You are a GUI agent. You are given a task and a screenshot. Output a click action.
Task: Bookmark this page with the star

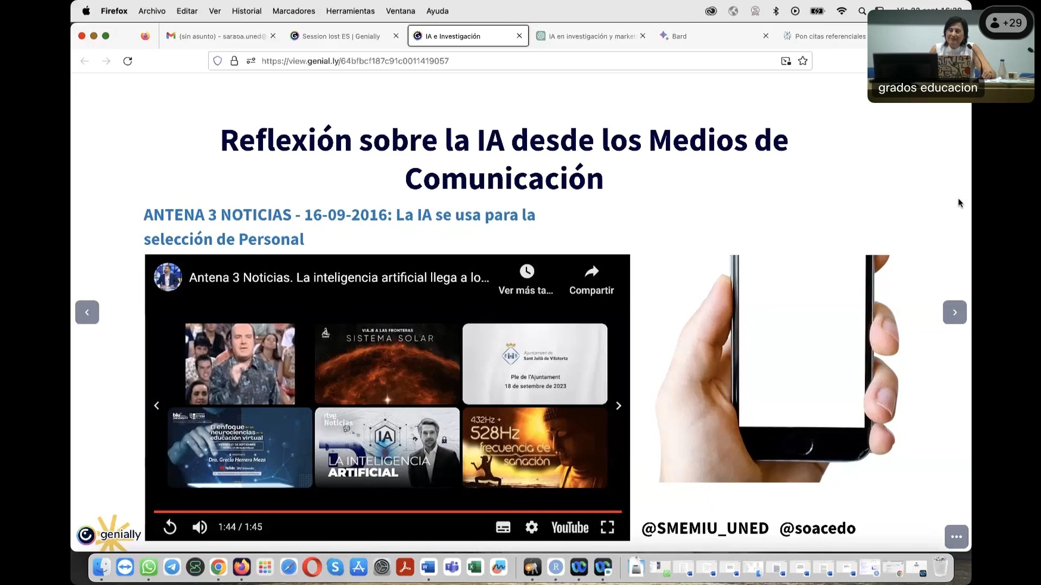pos(803,61)
